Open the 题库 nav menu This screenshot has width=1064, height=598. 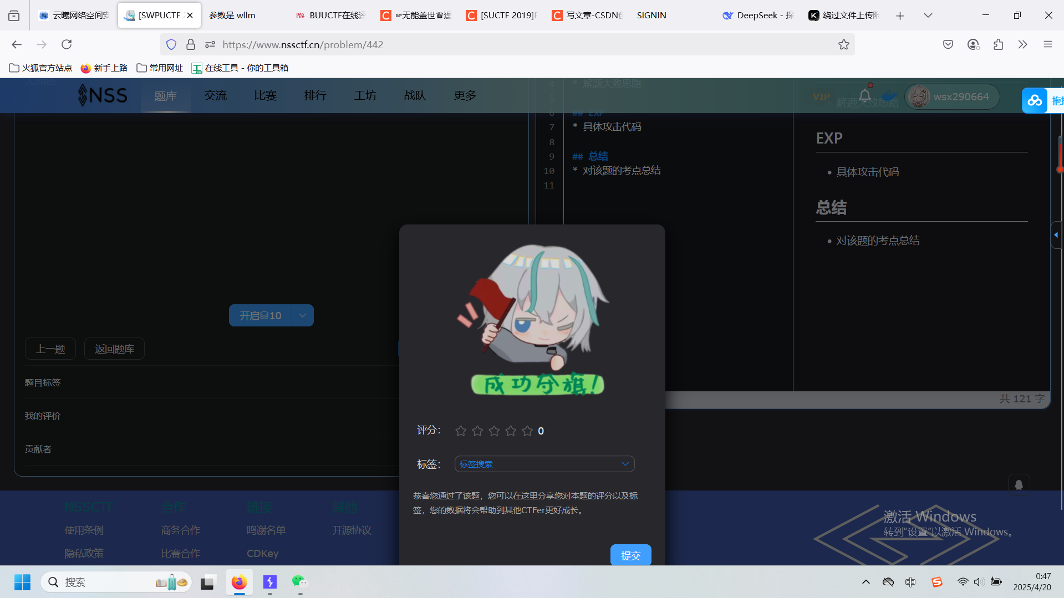tap(165, 95)
